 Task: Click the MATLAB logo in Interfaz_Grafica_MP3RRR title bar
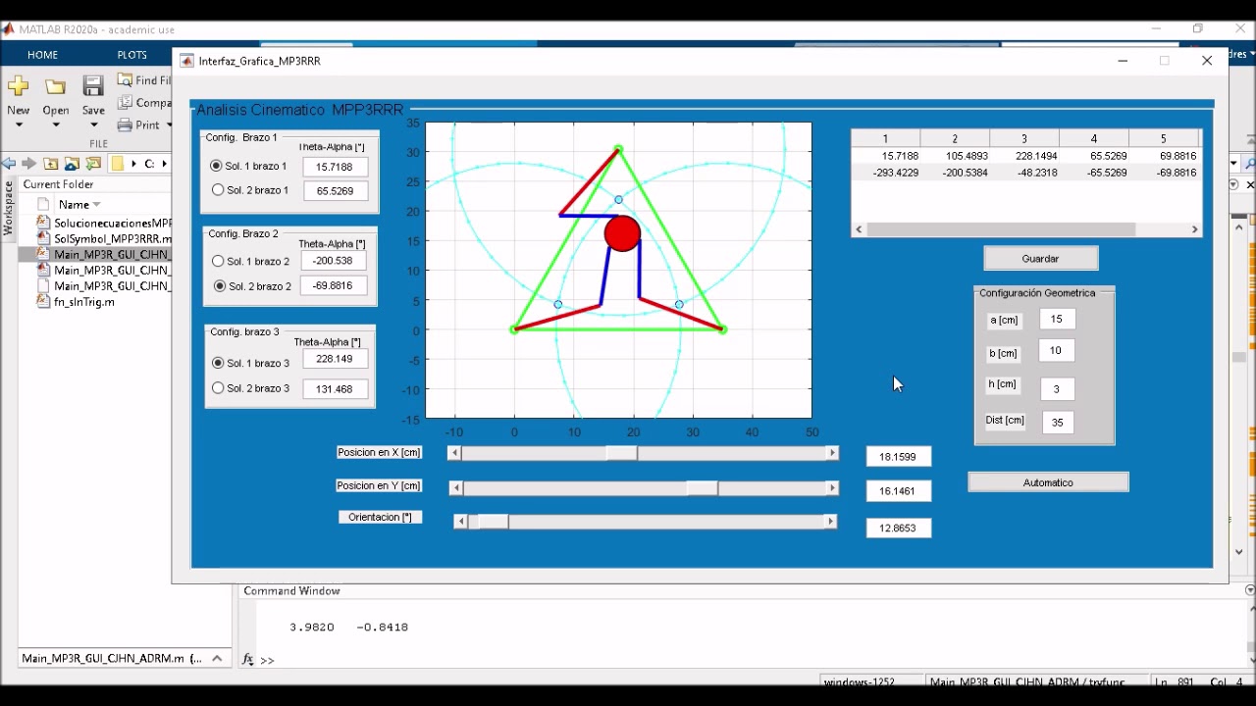tap(186, 61)
